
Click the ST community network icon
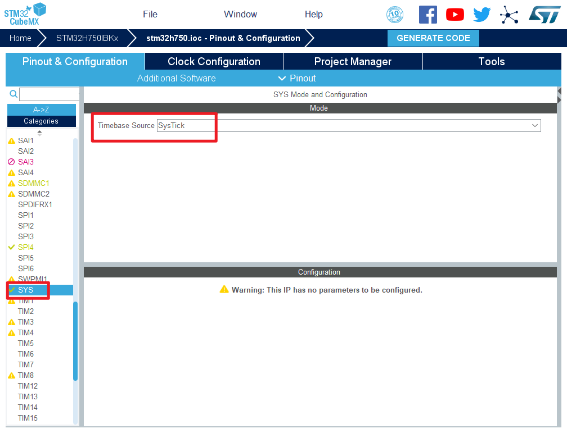[x=509, y=15]
